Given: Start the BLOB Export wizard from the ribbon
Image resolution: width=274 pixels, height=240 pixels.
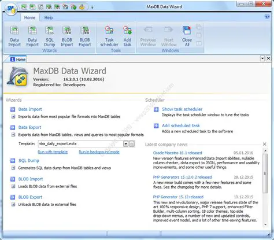Looking at the screenshot, I should (85, 36).
